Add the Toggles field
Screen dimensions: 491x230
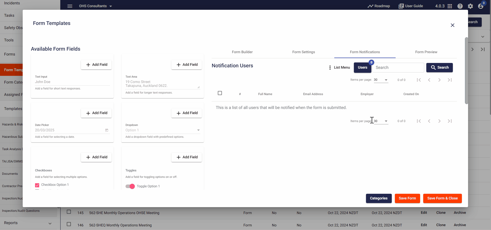[187, 157]
